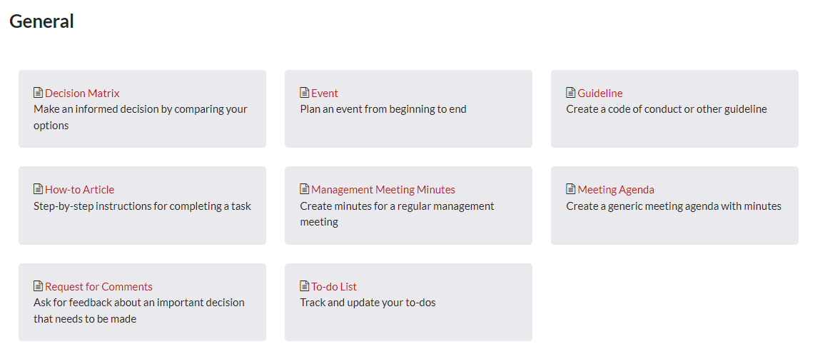This screenshot has width=815, height=364.
Task: Select the Guideline template link
Action: point(600,93)
